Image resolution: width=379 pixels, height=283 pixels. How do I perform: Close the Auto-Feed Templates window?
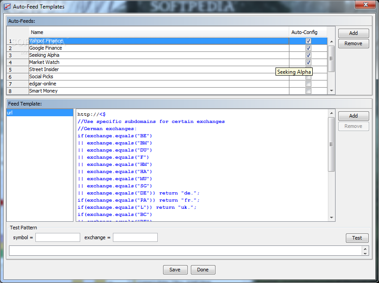pyautogui.click(x=366, y=4)
